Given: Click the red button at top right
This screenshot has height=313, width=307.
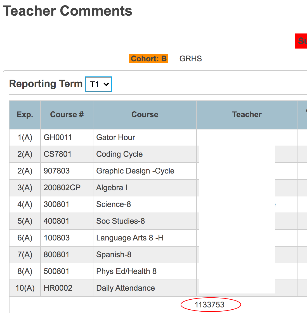Looking at the screenshot, I should coord(301,41).
